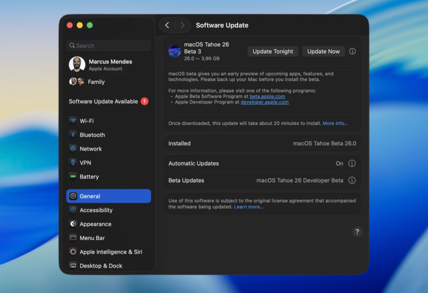Open Desktop & Dock settings

tap(108, 266)
